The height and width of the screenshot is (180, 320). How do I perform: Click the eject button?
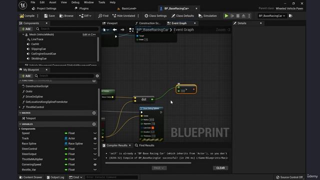[x=243, y=15]
